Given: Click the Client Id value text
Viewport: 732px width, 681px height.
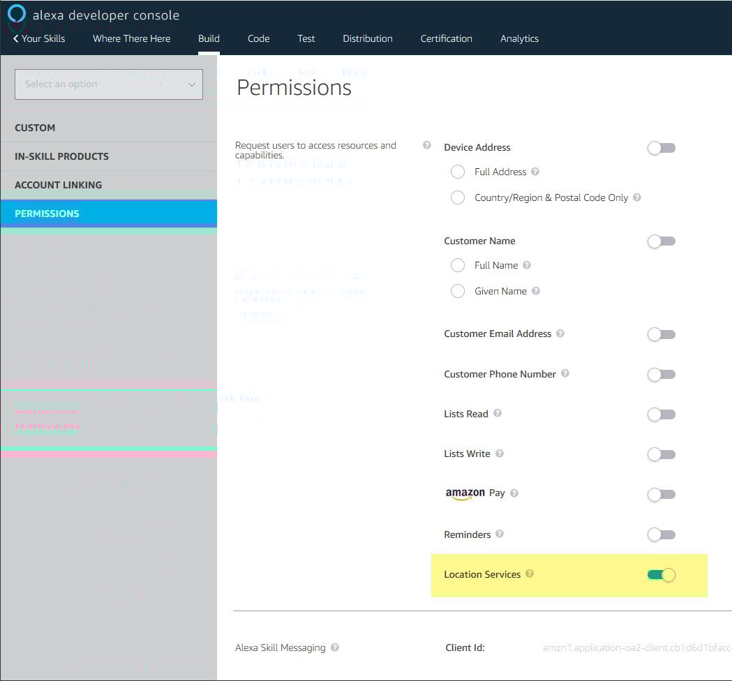Looking at the screenshot, I should click(636, 648).
